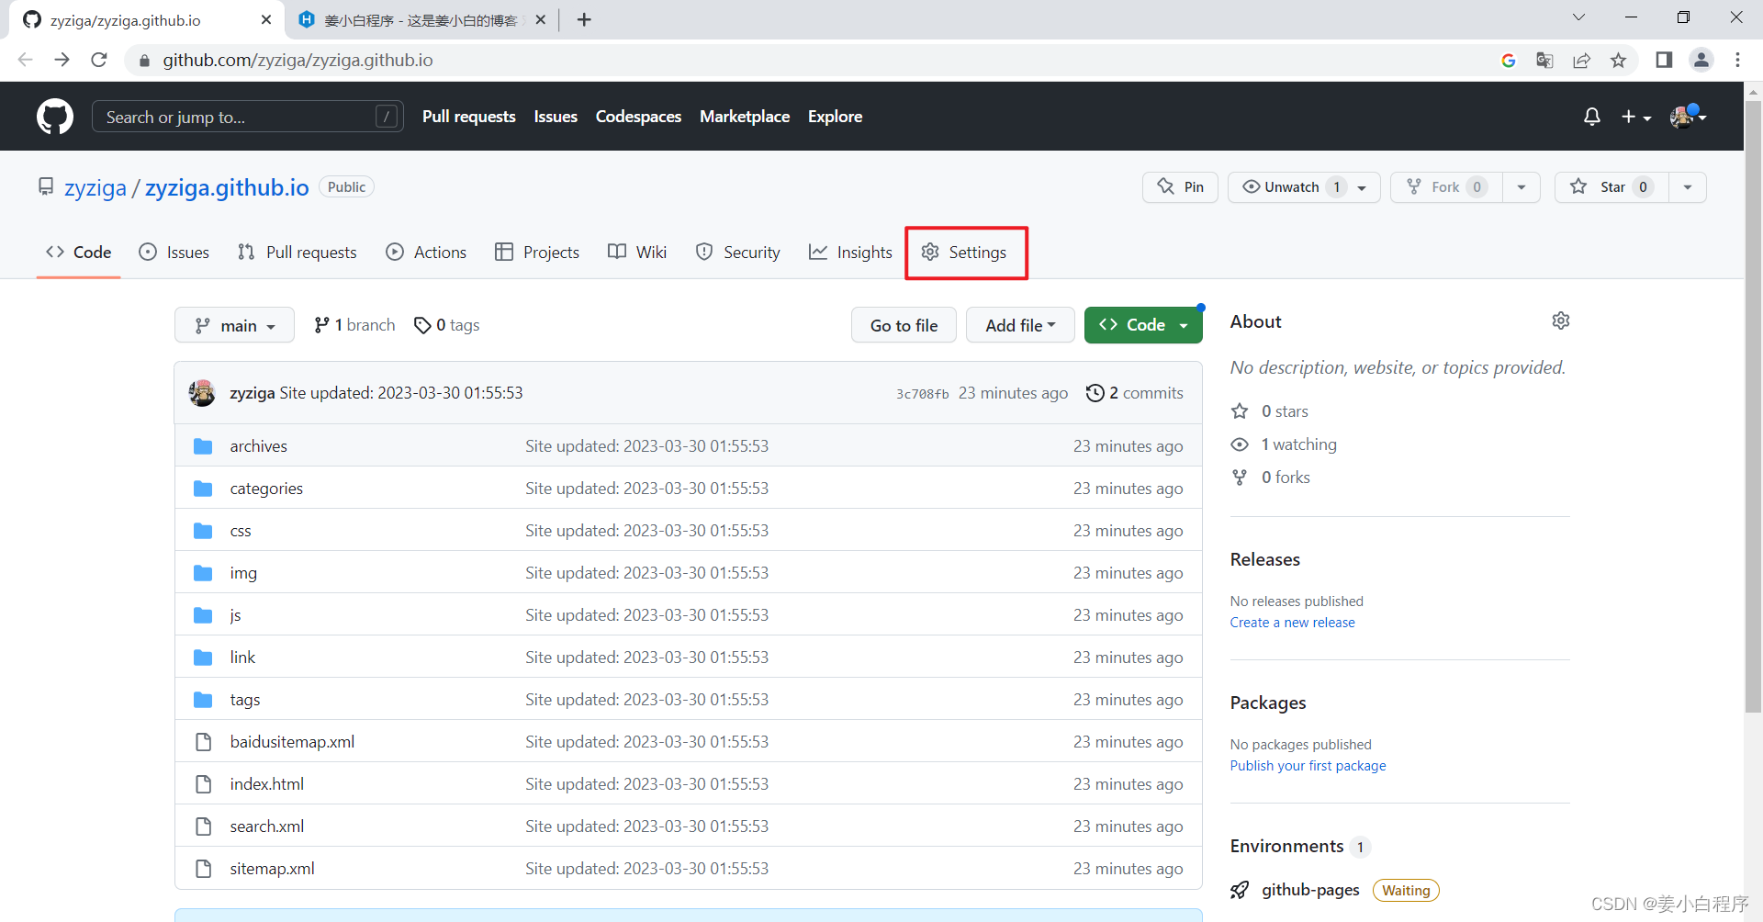Open the Add file dropdown

click(1020, 325)
